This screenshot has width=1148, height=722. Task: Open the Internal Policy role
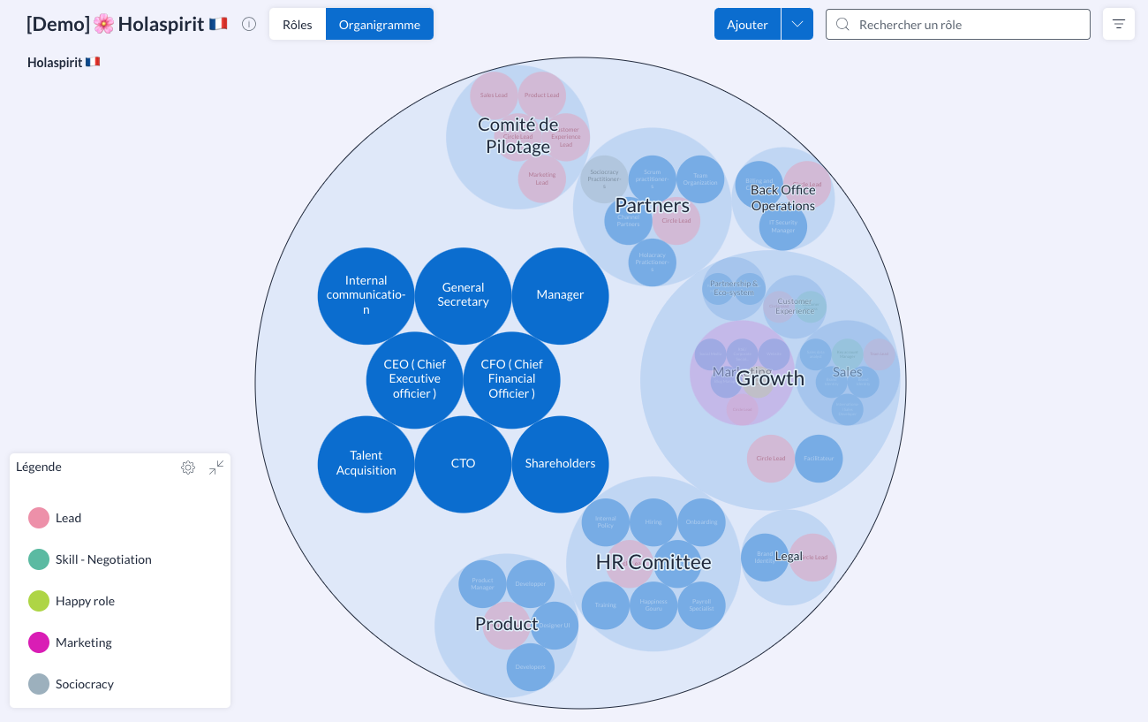(x=606, y=522)
